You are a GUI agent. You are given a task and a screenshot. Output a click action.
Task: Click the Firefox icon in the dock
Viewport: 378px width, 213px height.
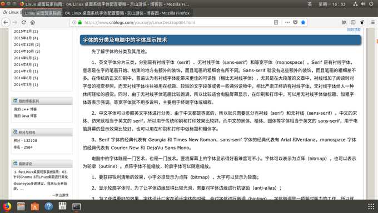(7, 206)
